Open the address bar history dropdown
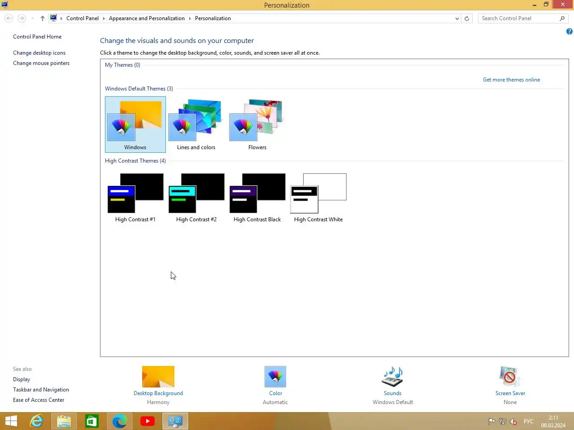 (x=457, y=18)
